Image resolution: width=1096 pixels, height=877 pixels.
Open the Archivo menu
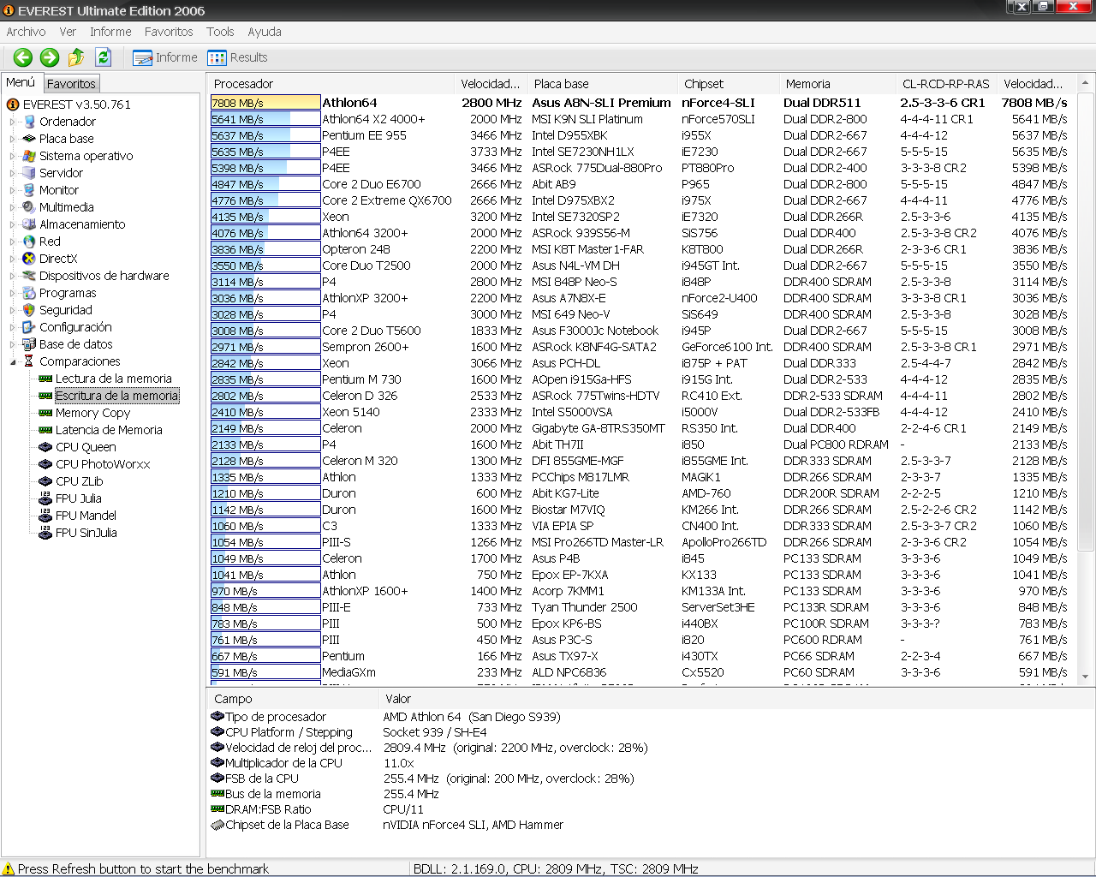[26, 32]
